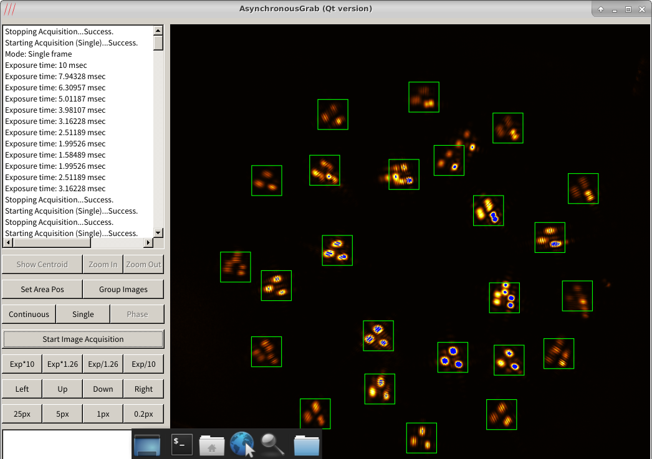Click log line 'Exposure time: 5.01187 msec'
The image size is (652, 459).
pyautogui.click(x=55, y=99)
